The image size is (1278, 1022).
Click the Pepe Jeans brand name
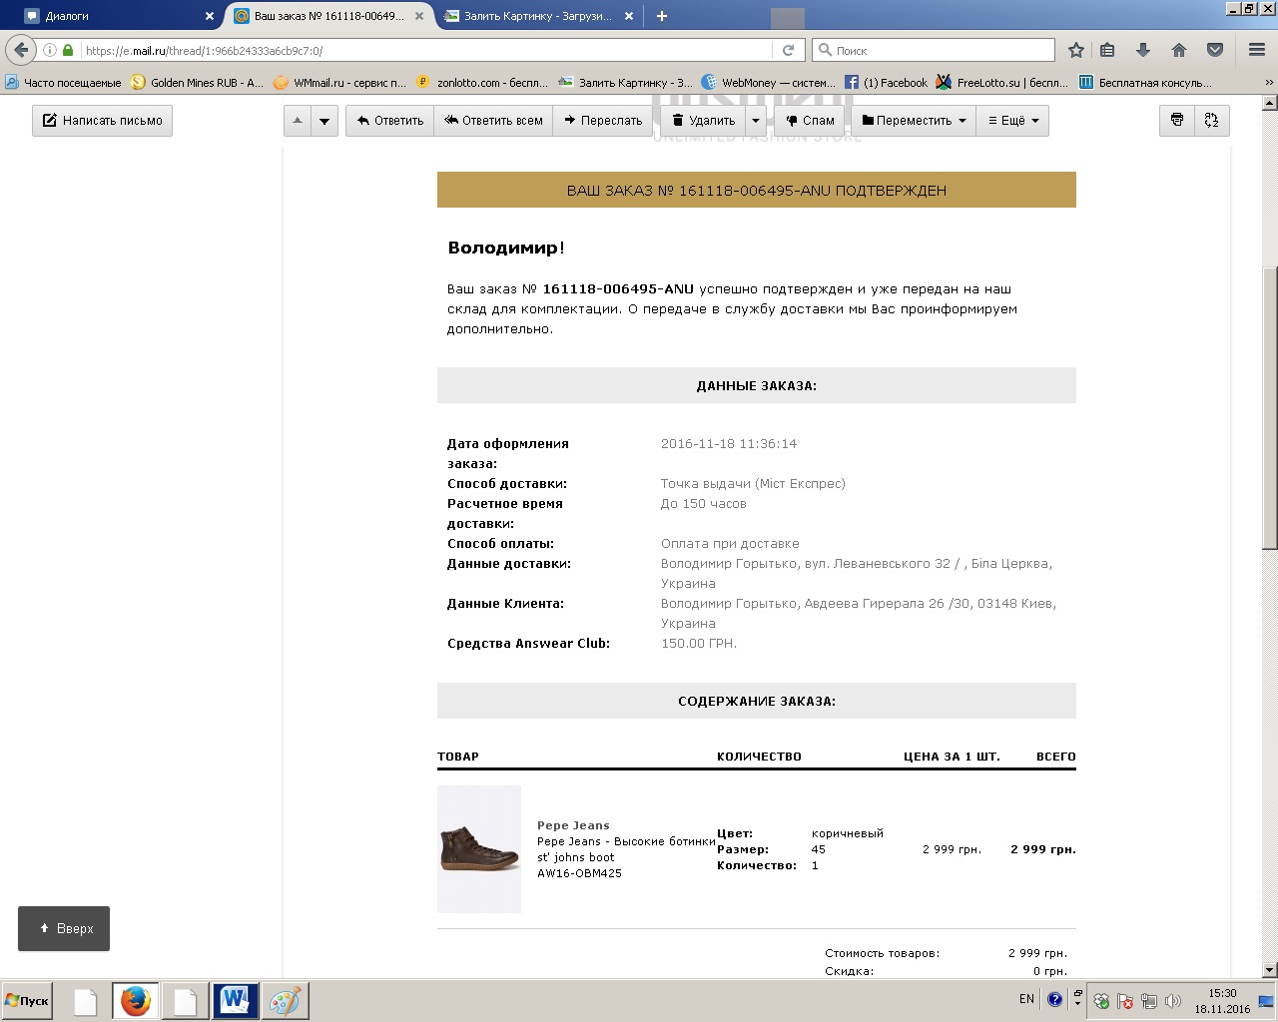(573, 825)
